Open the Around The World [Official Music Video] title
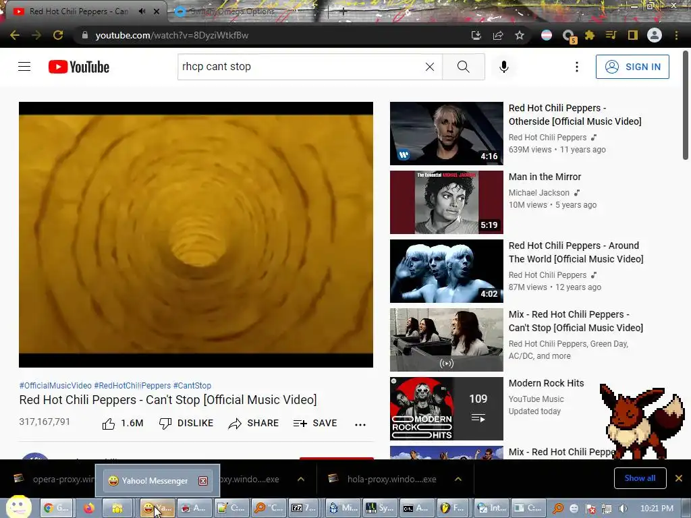Viewport: 691px width, 518px height. point(576,252)
